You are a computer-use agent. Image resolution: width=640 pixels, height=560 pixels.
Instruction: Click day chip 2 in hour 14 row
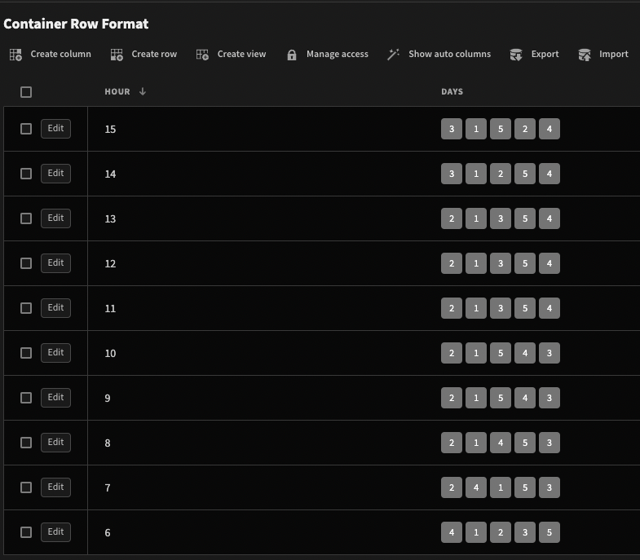[x=501, y=174]
